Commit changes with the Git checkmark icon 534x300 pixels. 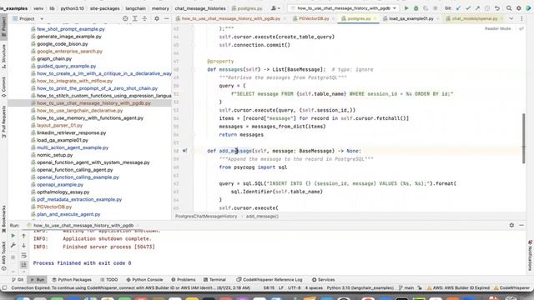click(x=468, y=8)
